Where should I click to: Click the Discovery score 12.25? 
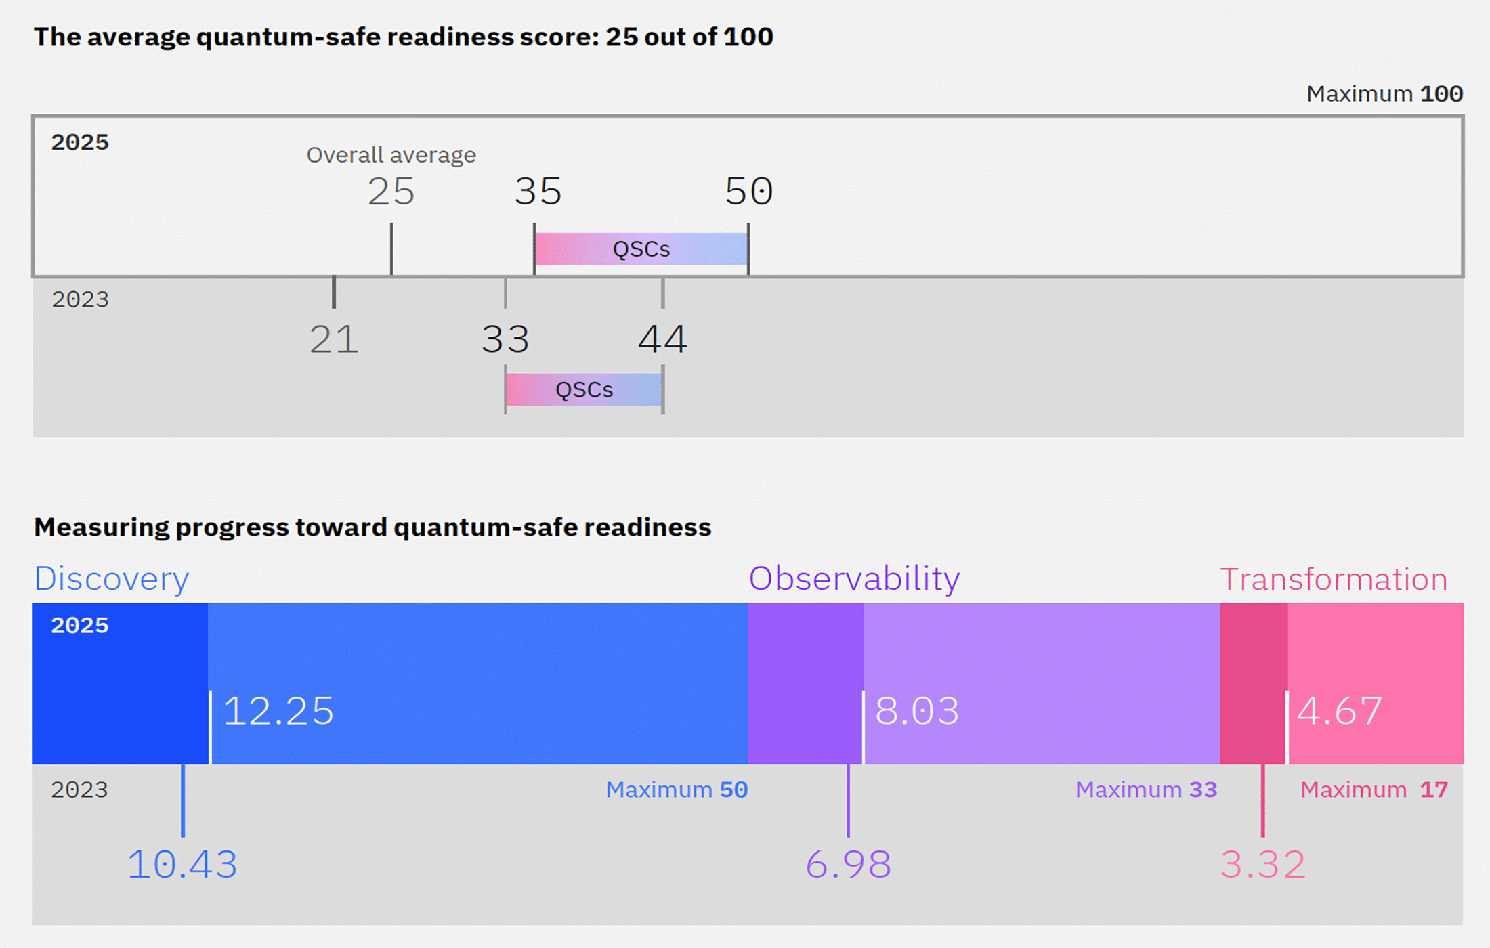278,712
